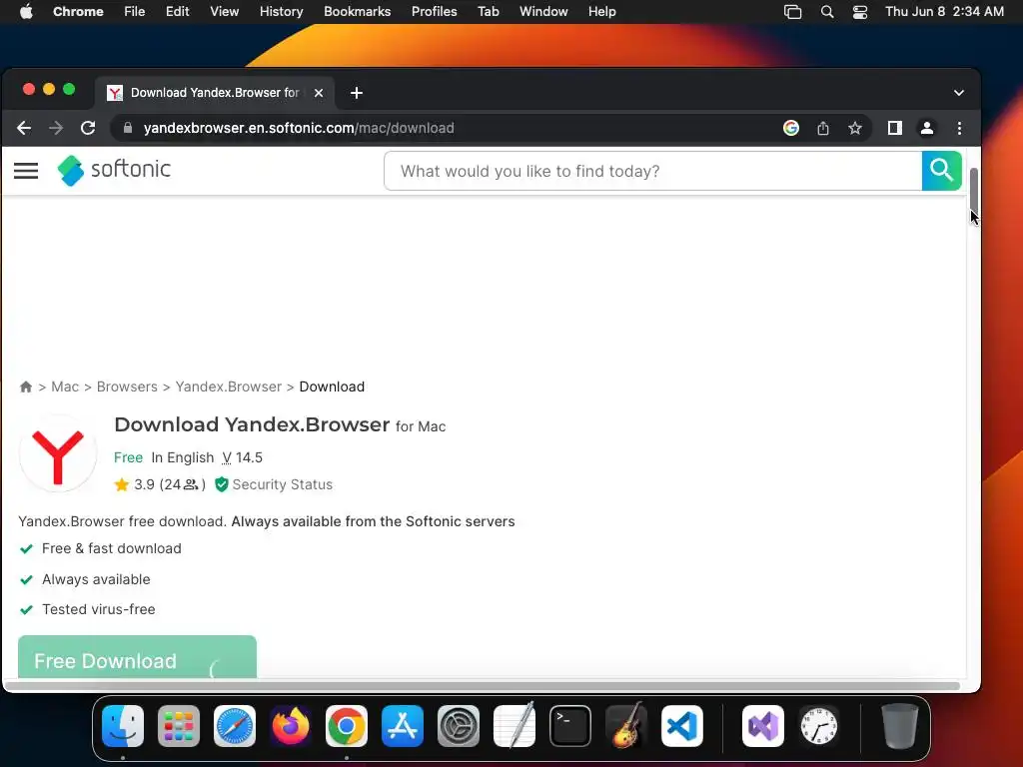The height and width of the screenshot is (767, 1023).
Task: Open Finder from the Dock
Action: coord(123,726)
